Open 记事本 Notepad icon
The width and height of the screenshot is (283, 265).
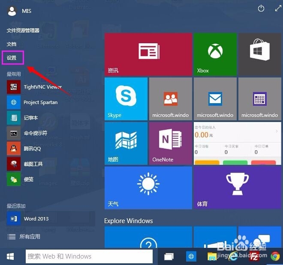14,118
